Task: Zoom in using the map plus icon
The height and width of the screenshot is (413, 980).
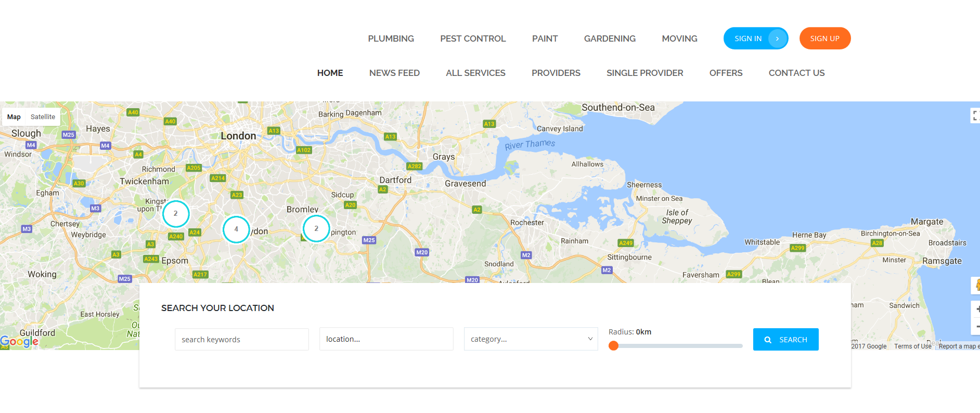Action: (x=977, y=309)
